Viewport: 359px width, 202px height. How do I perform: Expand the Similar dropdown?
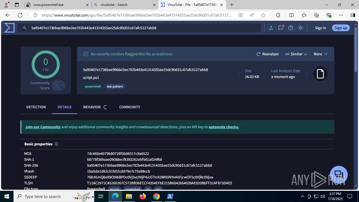click(x=296, y=54)
